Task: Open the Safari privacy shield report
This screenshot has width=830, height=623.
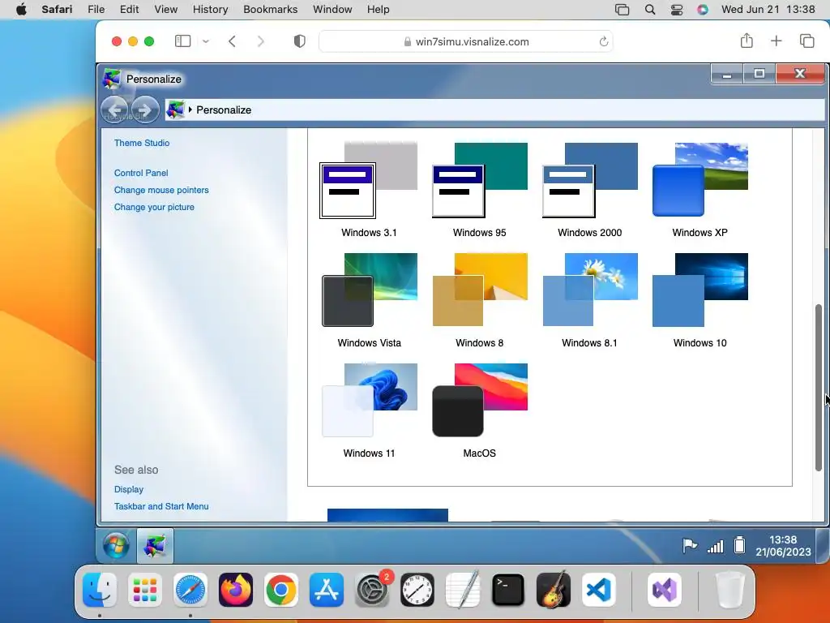Action: click(x=300, y=41)
